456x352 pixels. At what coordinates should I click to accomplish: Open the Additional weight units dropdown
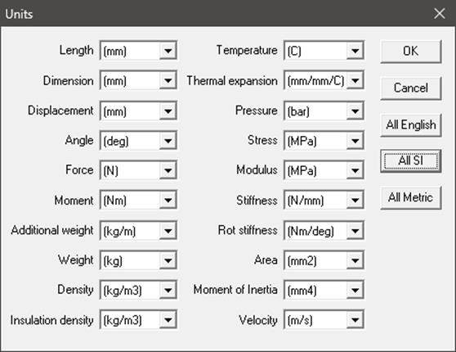138,231
